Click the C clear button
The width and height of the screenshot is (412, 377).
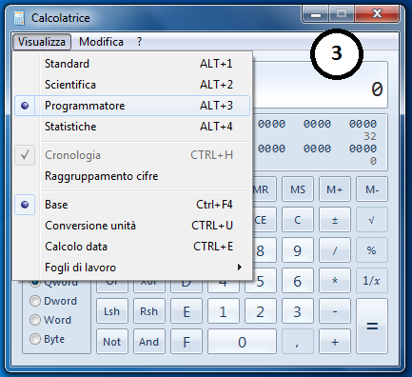coord(298,220)
